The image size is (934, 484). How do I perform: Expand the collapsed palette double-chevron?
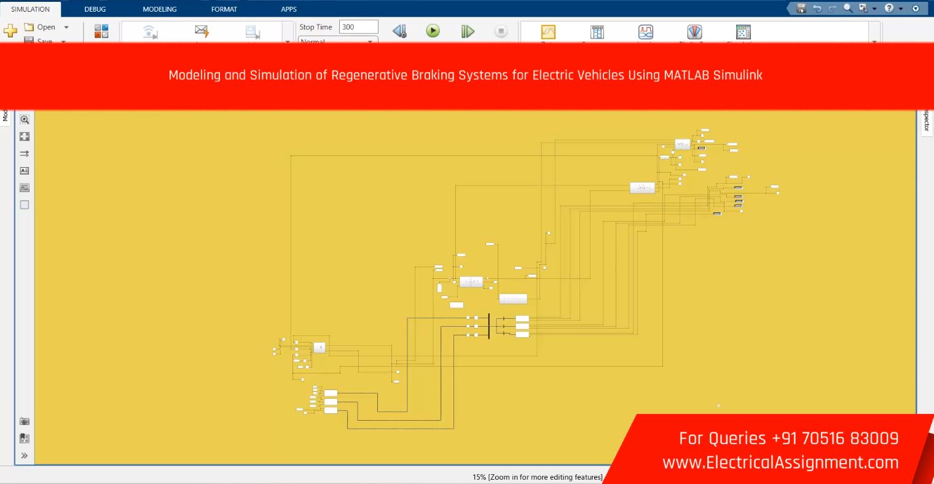coord(25,456)
